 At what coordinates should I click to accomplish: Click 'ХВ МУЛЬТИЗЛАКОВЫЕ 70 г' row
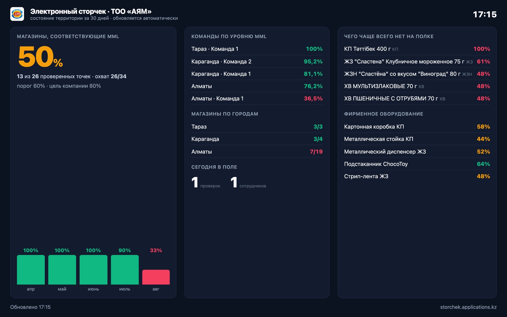point(417,86)
